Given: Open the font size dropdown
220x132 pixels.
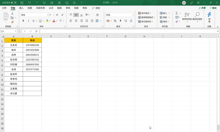Looking at the screenshot, I should (x=53, y=15).
